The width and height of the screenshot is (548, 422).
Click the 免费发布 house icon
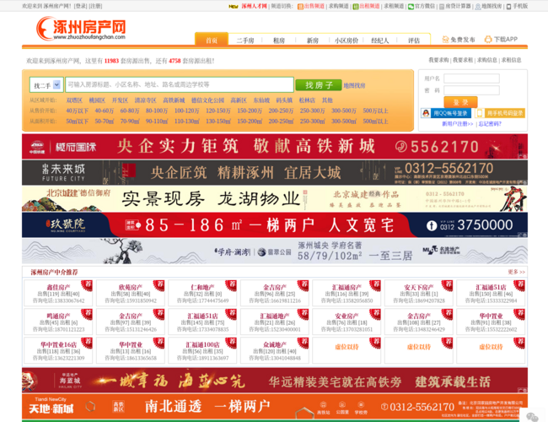446,39
